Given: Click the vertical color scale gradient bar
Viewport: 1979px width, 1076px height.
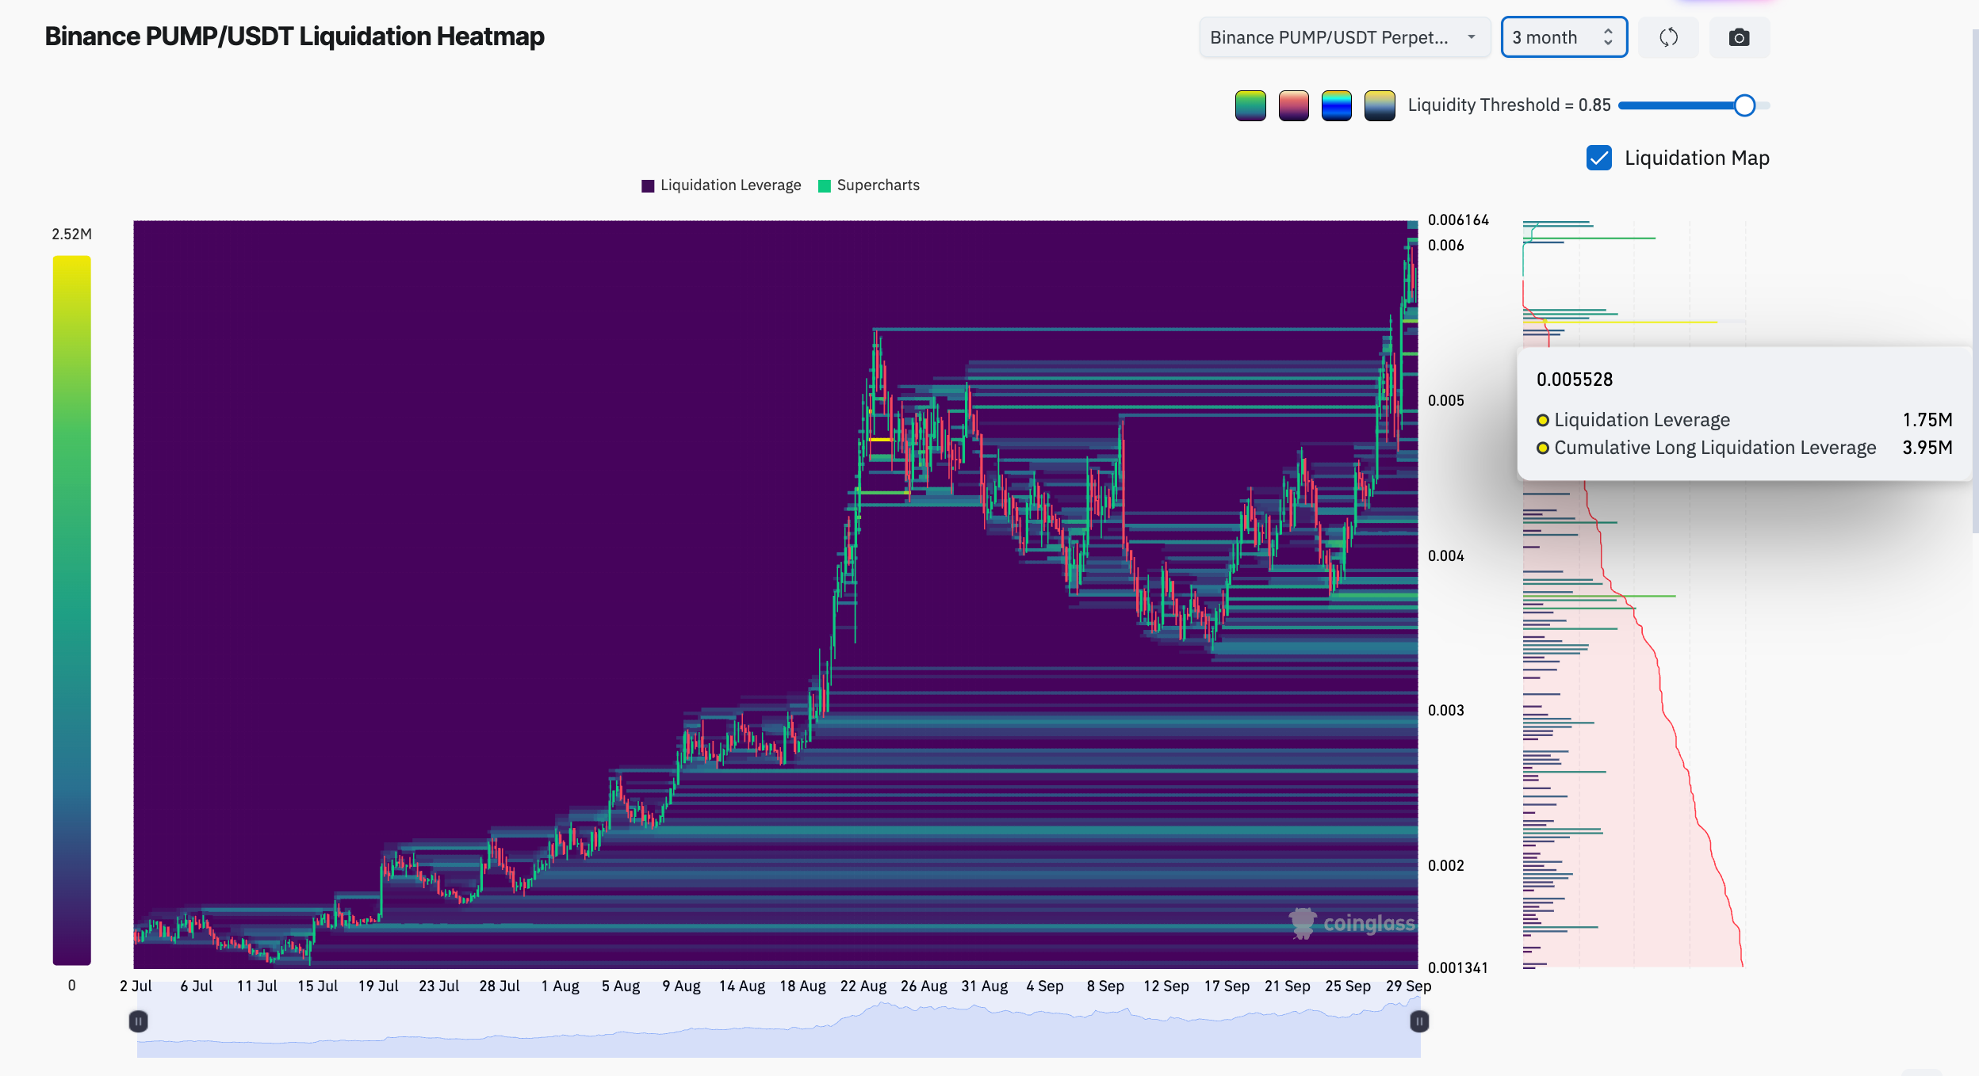Looking at the screenshot, I should pyautogui.click(x=71, y=610).
